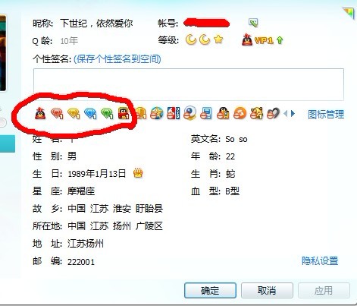Click the NBA VIP badge icon
This screenshot has height=306, width=357.
coord(174,113)
